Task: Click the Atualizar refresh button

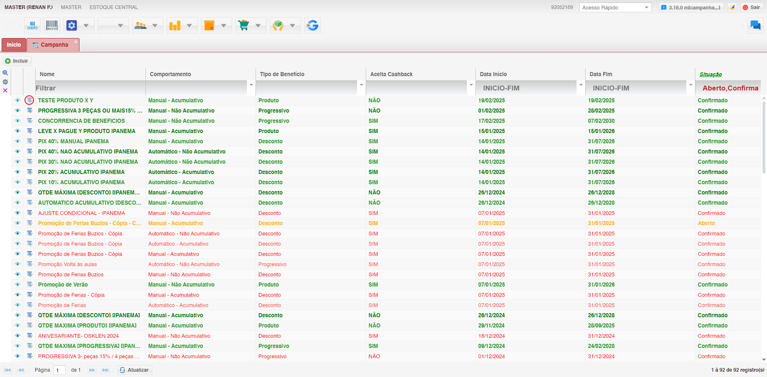Action: tap(134, 370)
